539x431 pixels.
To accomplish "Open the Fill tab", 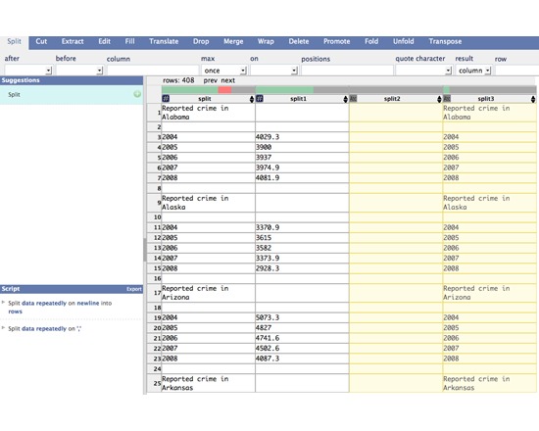I will click(130, 41).
